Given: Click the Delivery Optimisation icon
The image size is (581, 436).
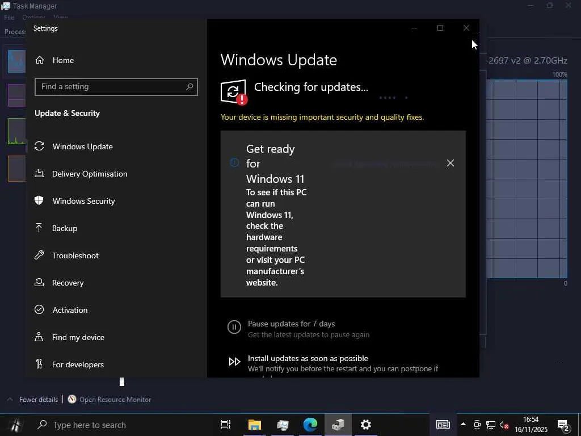Looking at the screenshot, I should click(x=39, y=173).
